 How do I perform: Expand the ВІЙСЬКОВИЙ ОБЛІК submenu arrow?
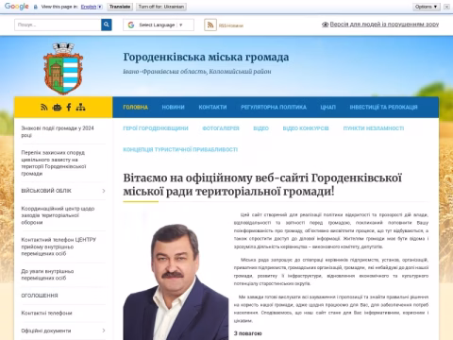(x=104, y=191)
